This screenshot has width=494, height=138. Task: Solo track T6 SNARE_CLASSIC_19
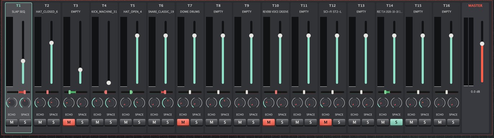click(x=168, y=122)
